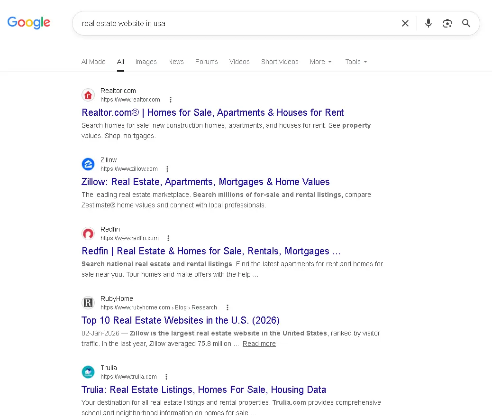Image resolution: width=492 pixels, height=419 pixels.
Task: Click the Redfin site name text
Action: [x=110, y=229]
